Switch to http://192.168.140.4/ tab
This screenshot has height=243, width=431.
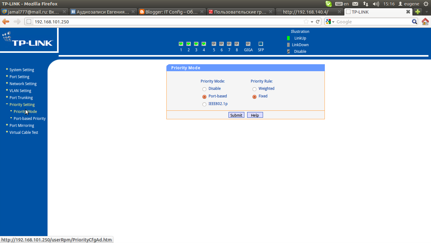point(309,12)
